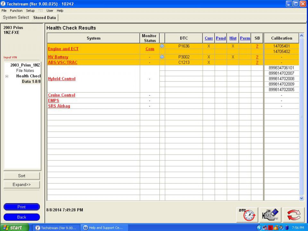Select Health Check tree item

[x=28, y=76]
